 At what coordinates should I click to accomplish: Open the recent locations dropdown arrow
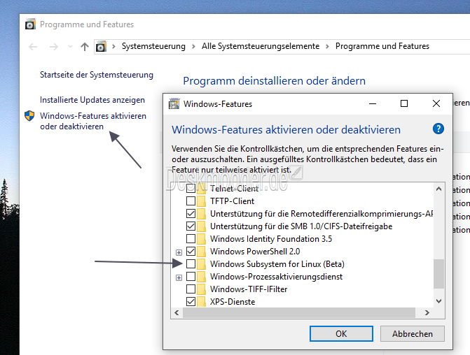pyautogui.click(x=70, y=47)
